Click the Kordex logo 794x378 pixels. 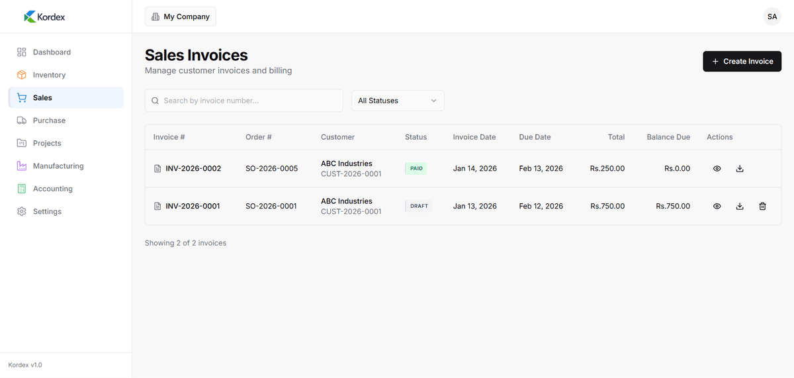click(x=44, y=17)
